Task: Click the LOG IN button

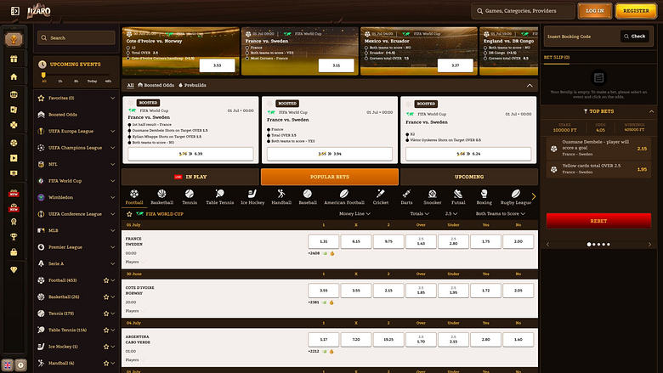Action: tap(594, 11)
